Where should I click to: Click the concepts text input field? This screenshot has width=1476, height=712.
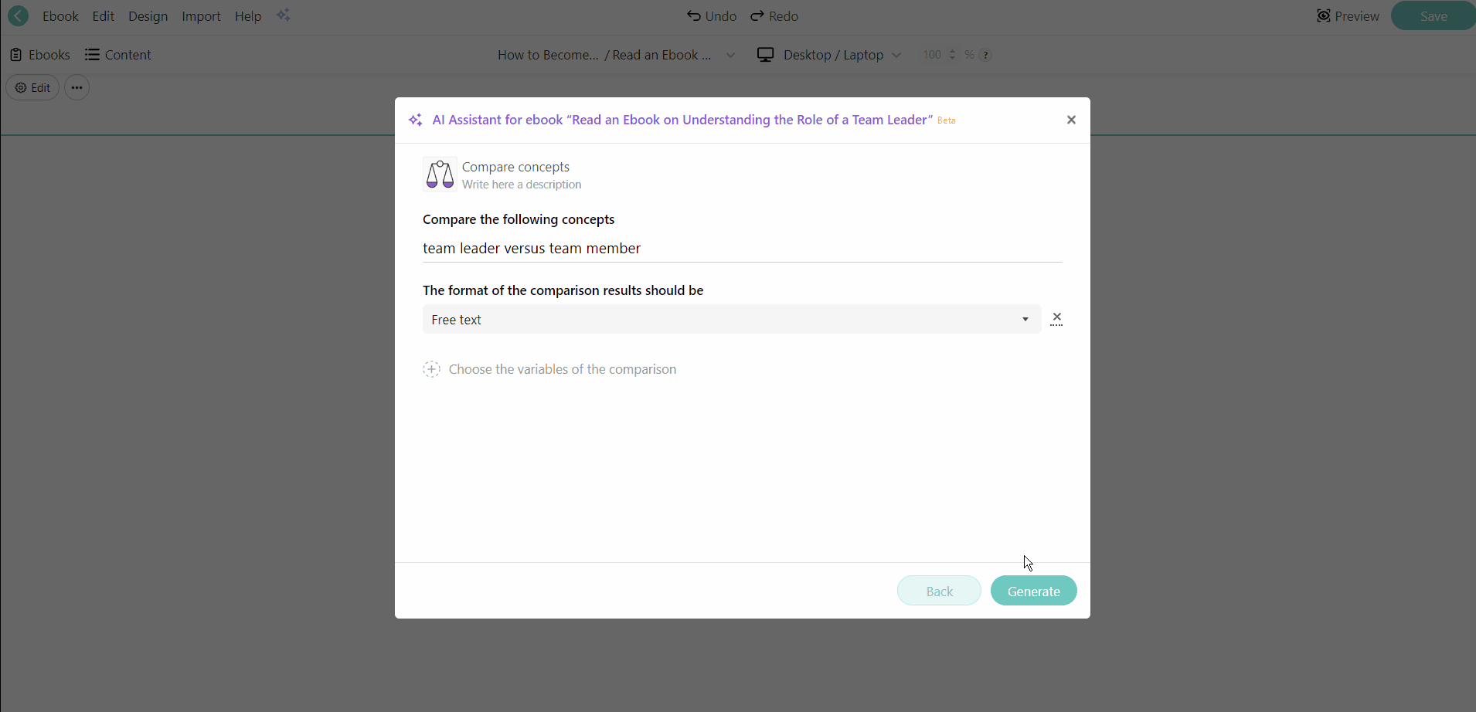click(742, 249)
